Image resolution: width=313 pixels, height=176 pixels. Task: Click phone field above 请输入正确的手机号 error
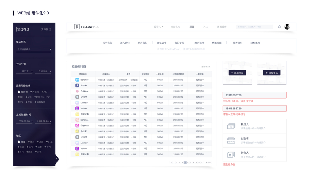[x=255, y=108]
